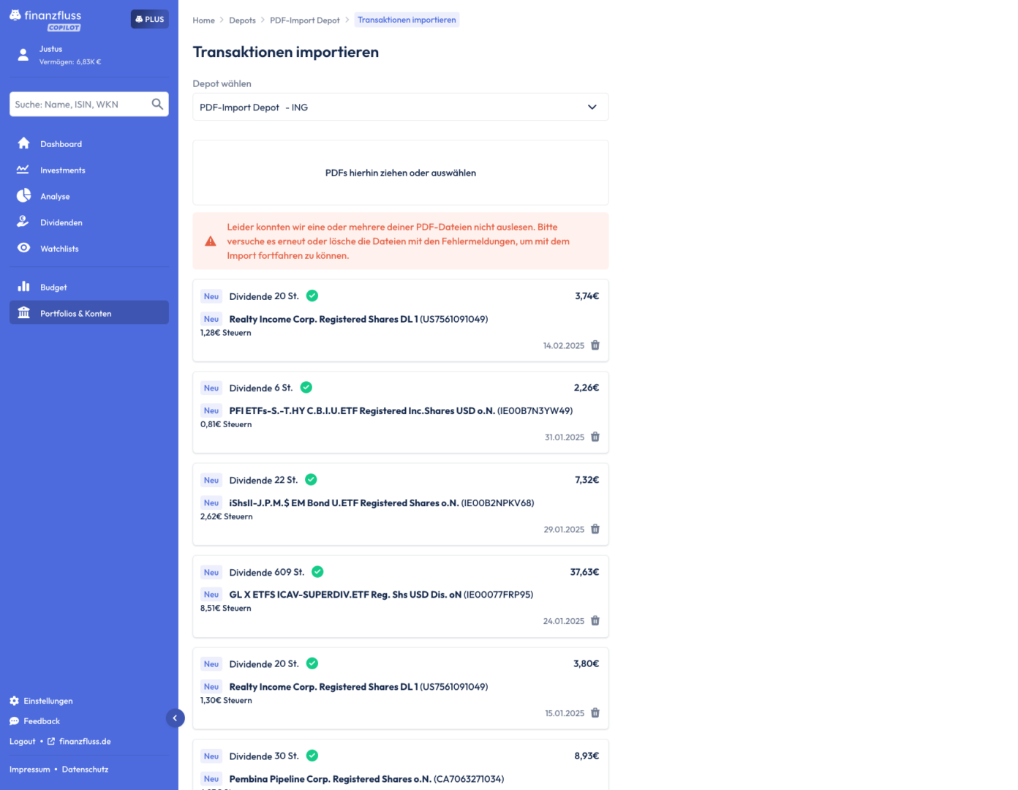Screen dimensions: 1018x790
Task: Click green check beside Dividende 20 St. 3,74€
Action: point(312,296)
